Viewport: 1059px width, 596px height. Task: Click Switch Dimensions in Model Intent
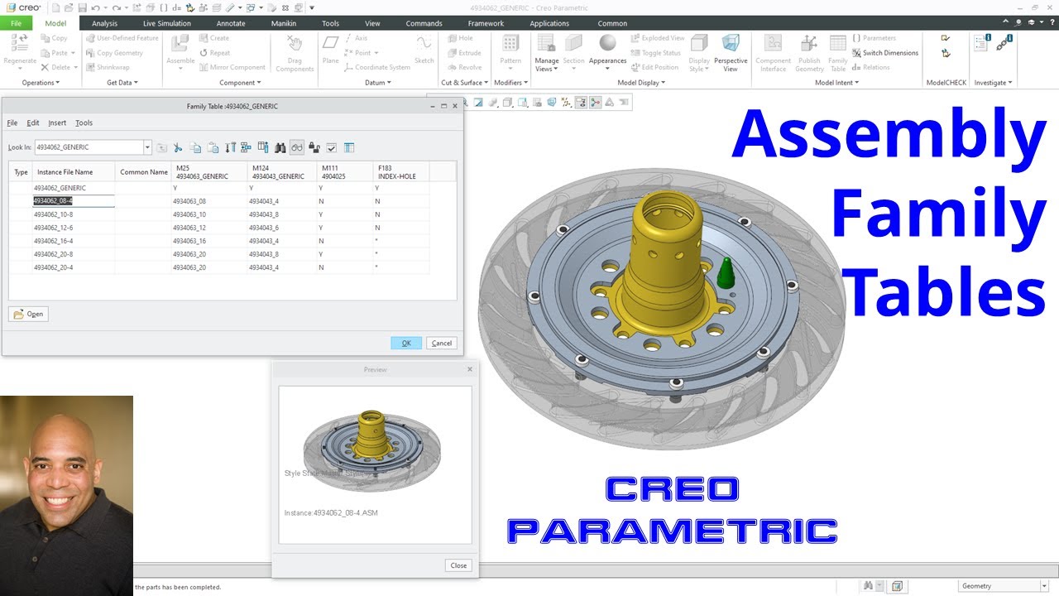tap(885, 53)
